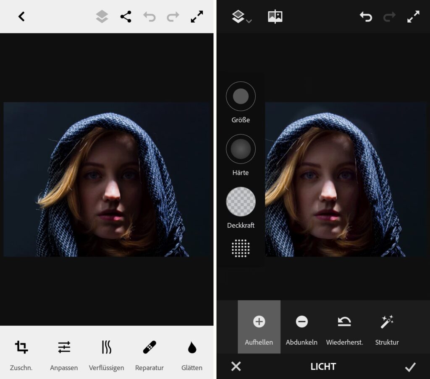Expand fullscreen view in right screen
This screenshot has height=379, width=430.
[x=413, y=16]
